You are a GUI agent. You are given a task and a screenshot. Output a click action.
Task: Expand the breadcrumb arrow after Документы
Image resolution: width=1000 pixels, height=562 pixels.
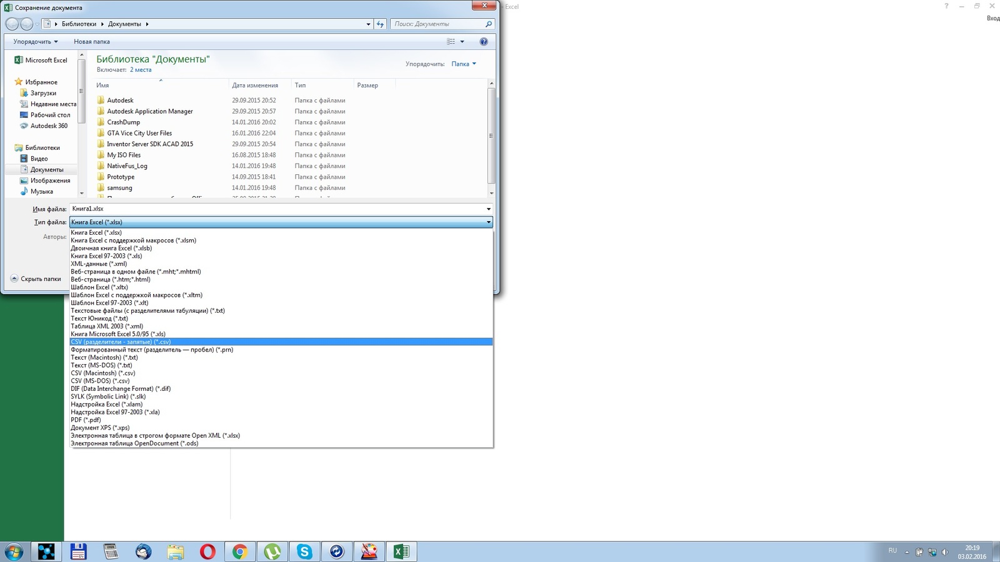pos(147,24)
